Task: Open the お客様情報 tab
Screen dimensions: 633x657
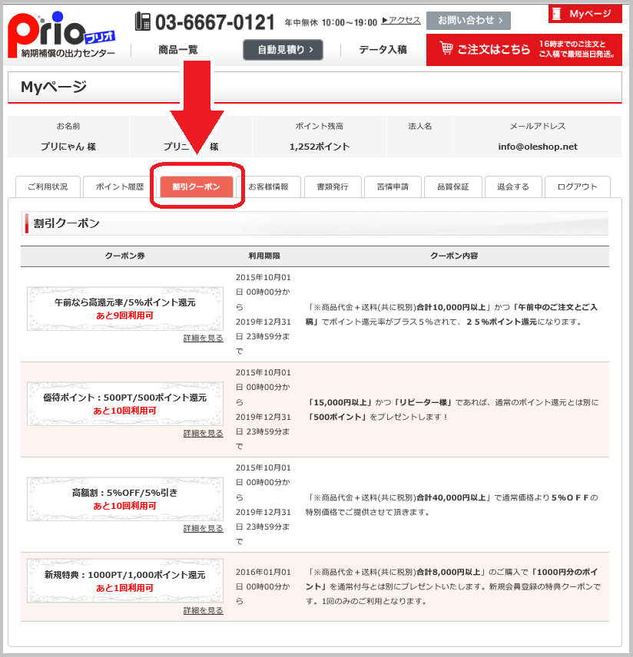Action: pyautogui.click(x=268, y=187)
